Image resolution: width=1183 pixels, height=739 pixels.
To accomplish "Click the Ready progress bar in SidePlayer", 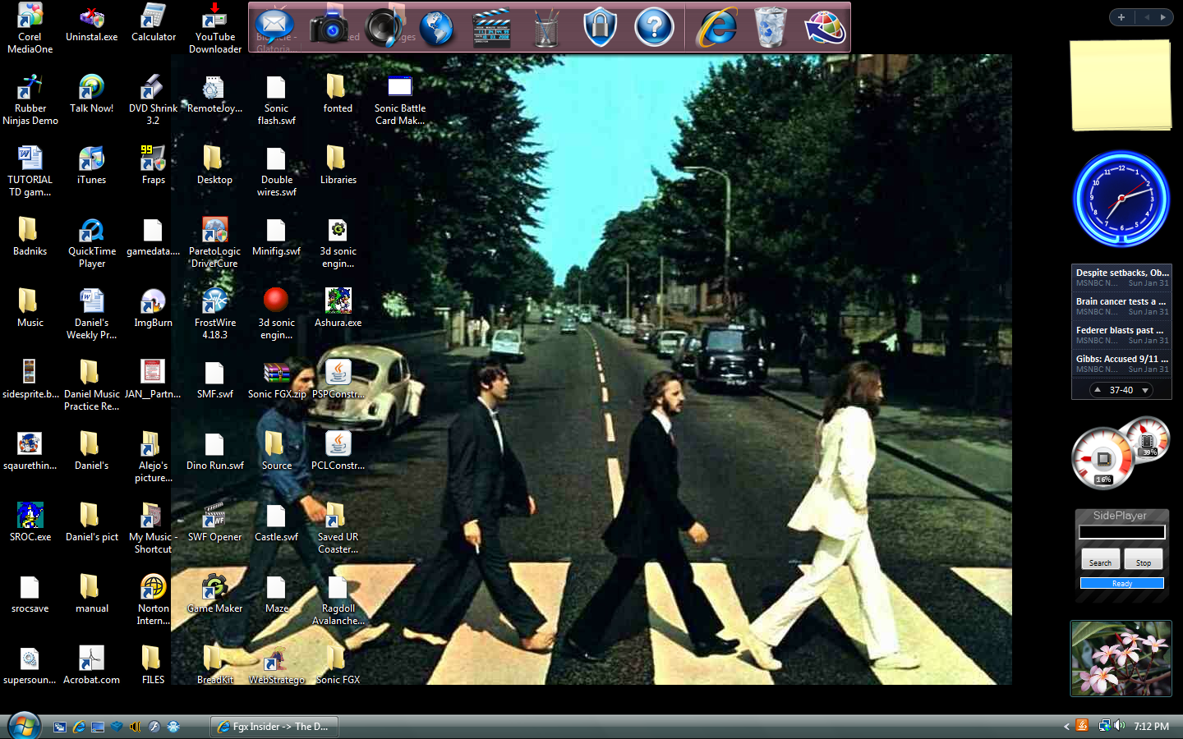I will [1121, 582].
